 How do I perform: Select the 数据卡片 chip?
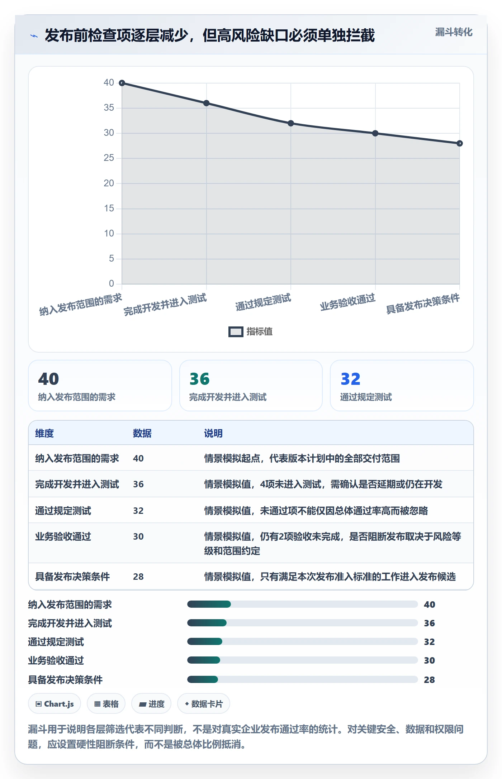[204, 704]
